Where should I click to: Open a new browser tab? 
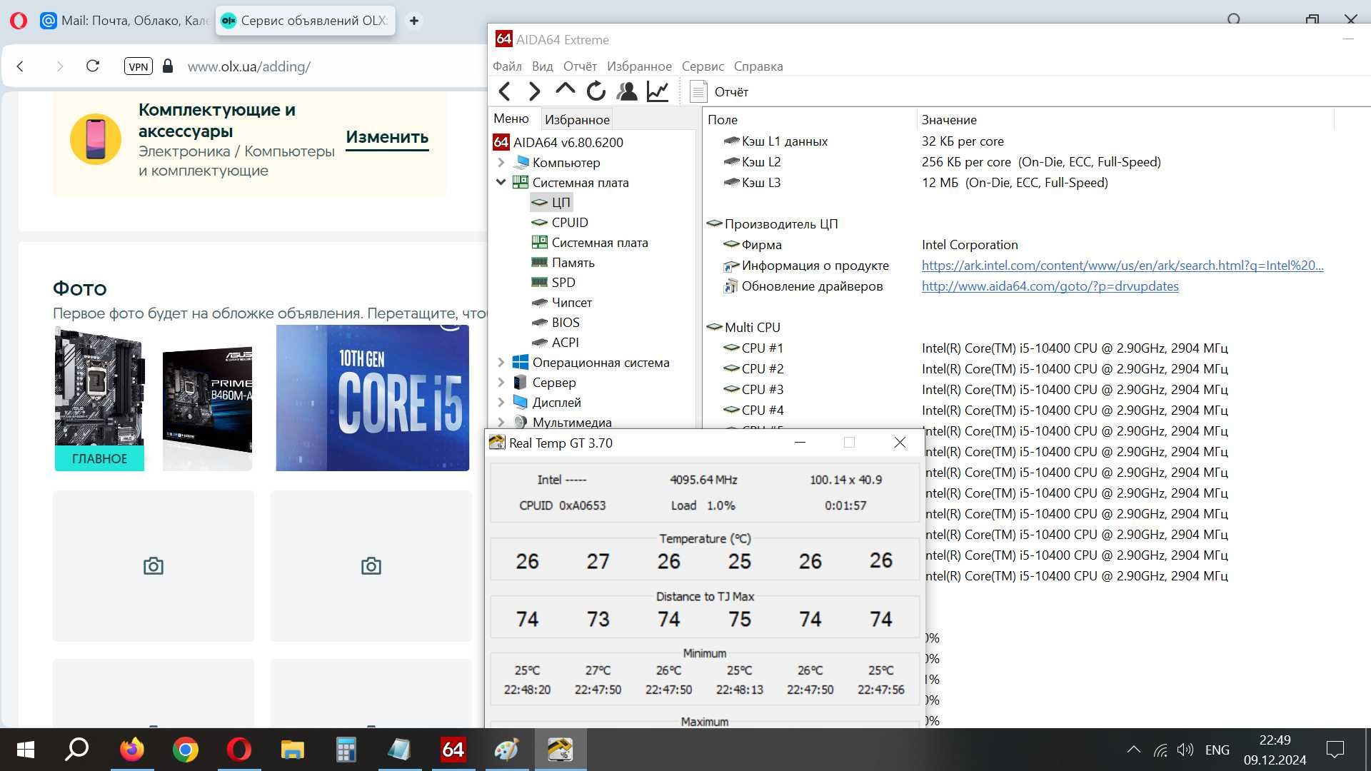click(413, 21)
